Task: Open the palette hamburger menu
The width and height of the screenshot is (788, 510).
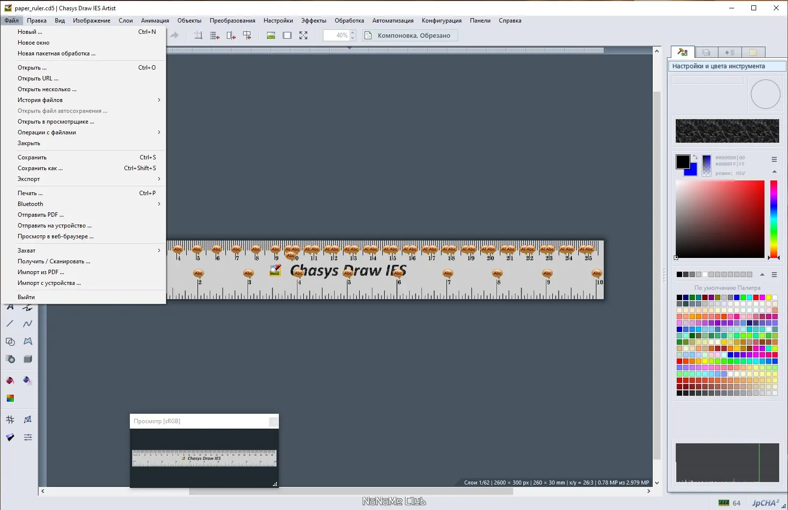Action: tap(774, 275)
